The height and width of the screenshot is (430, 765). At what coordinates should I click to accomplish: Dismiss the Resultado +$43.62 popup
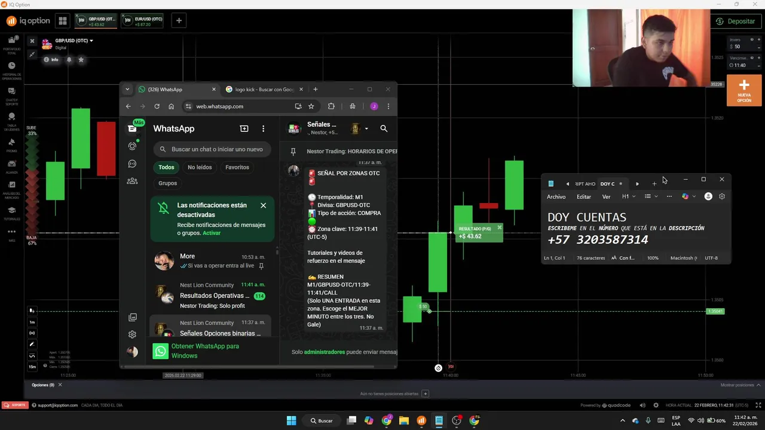[x=500, y=228]
